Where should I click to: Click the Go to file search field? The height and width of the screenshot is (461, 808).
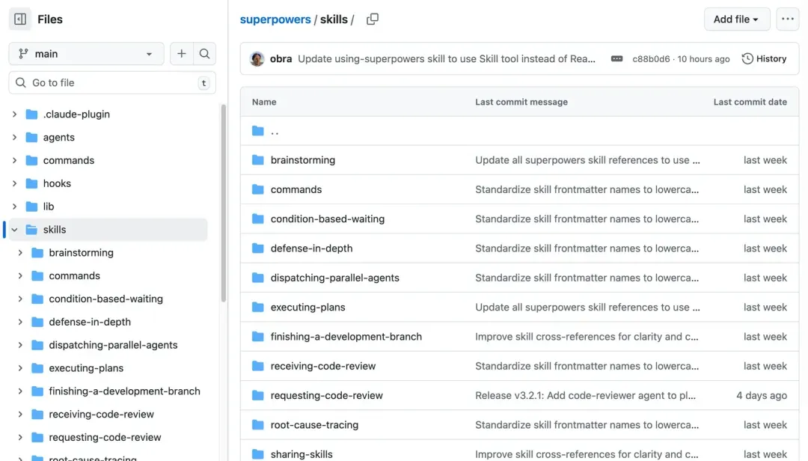coord(112,83)
